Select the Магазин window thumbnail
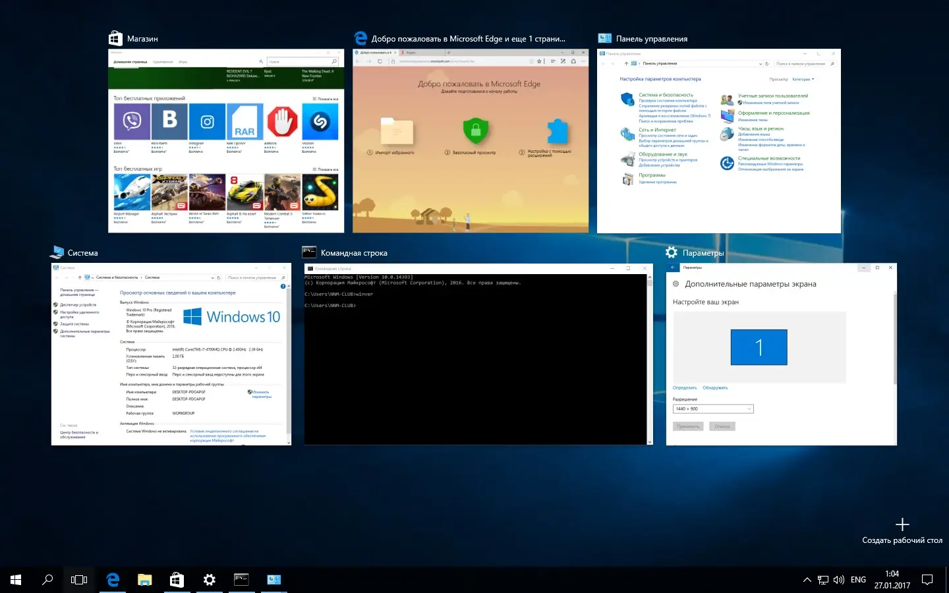The image size is (949, 593). pyautogui.click(x=226, y=140)
